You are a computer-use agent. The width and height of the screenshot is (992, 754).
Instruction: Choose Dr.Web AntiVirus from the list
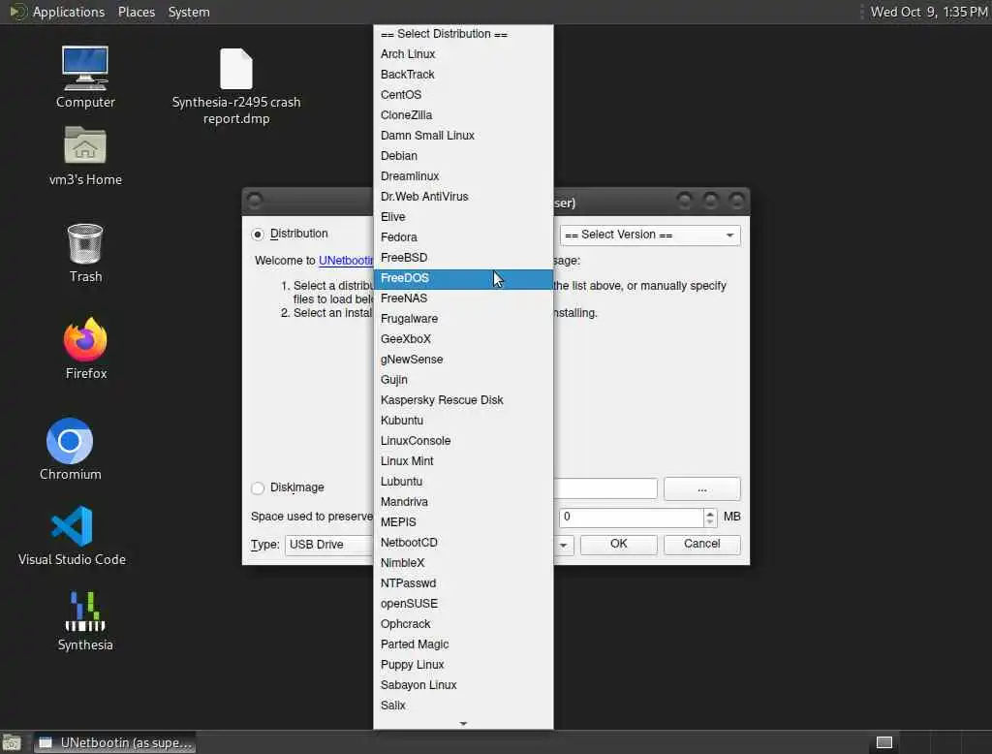[463, 197]
